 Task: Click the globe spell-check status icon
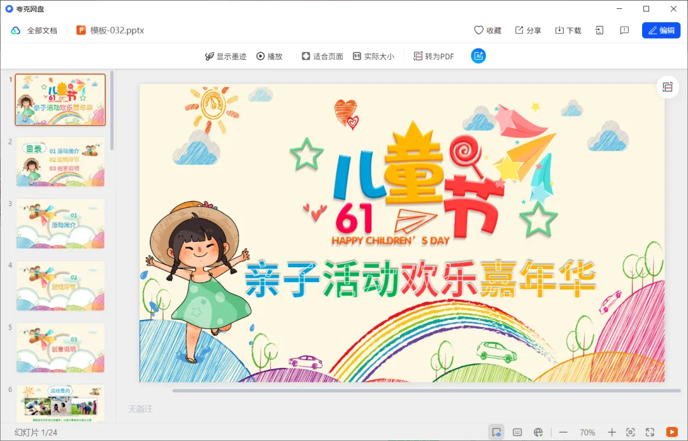coord(538,432)
